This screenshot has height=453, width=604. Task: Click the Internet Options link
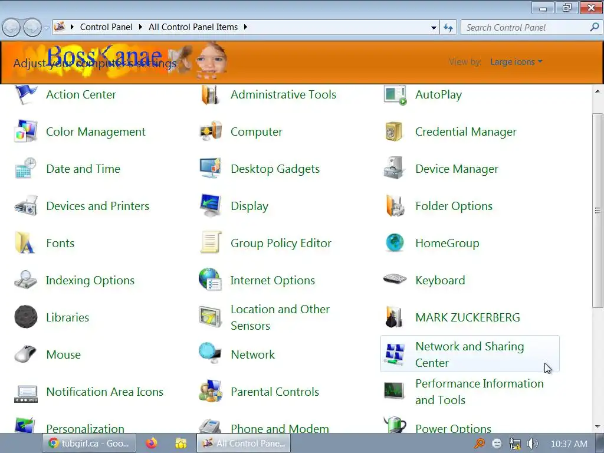(x=273, y=280)
